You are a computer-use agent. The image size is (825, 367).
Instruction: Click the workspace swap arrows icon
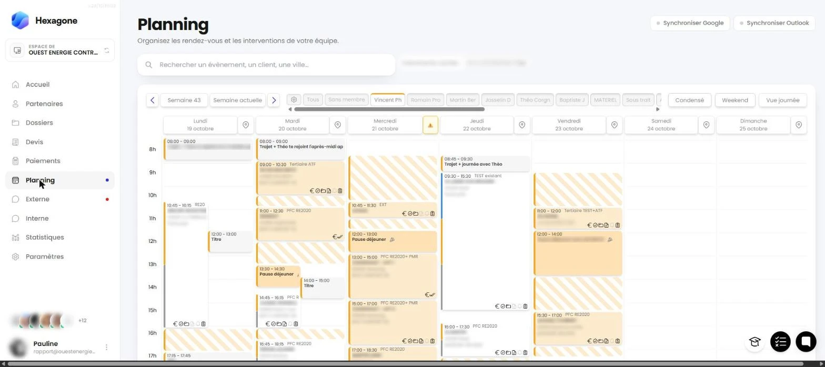(x=107, y=50)
